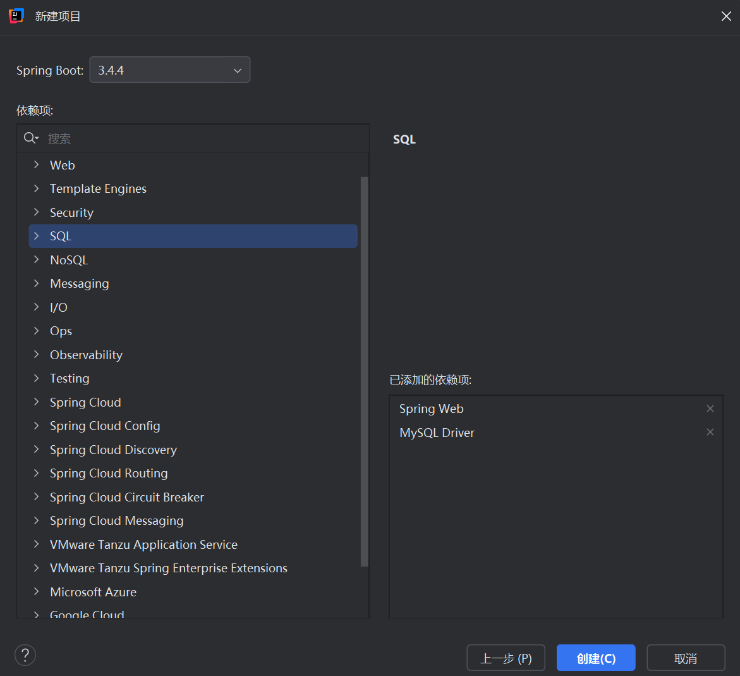This screenshot has height=676, width=740.
Task: Select the Template Engines row
Action: (193, 188)
